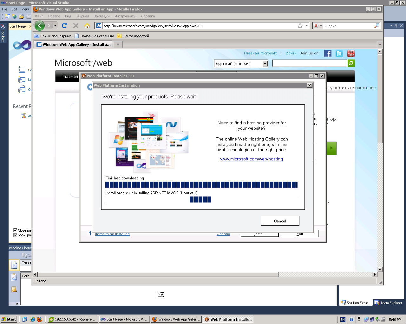The height and width of the screenshot is (324, 406).
Task: Click the Firefox horizontal scrollbar
Action: pos(158,275)
